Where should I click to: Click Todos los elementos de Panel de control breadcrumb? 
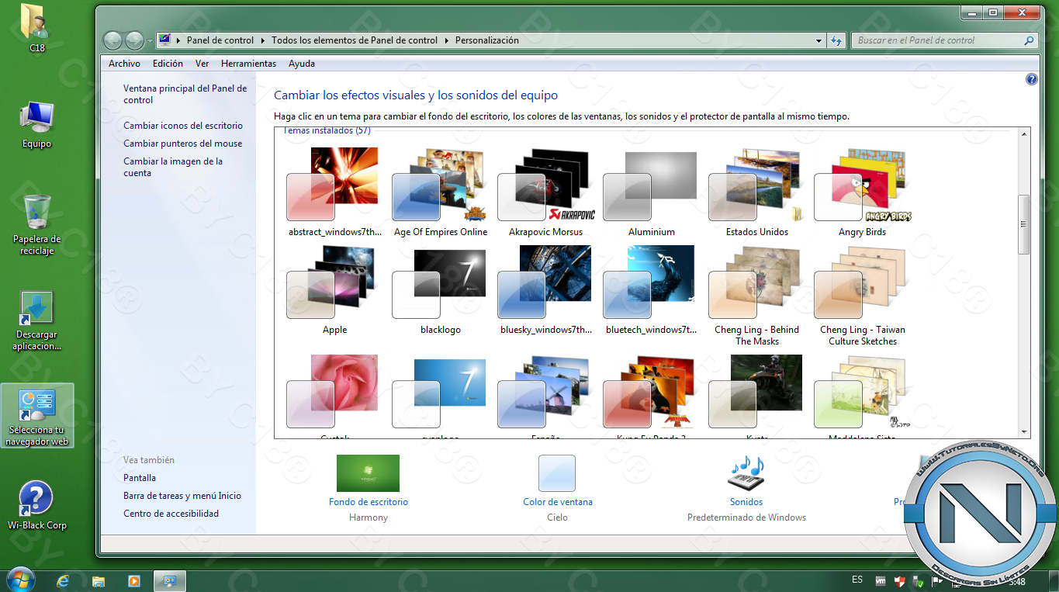(x=355, y=40)
